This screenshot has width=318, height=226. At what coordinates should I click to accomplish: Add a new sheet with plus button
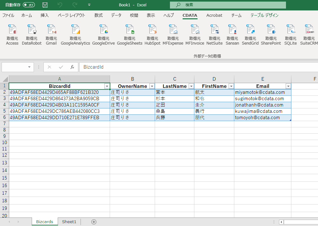coord(94,222)
